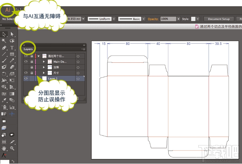Select the Eraser tool

click(12, 67)
